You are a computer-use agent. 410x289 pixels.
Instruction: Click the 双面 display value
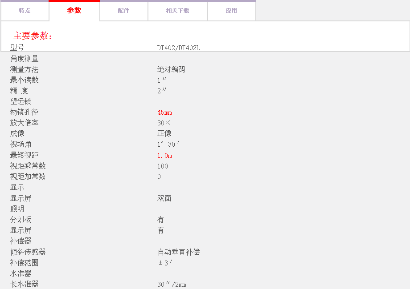pyautogui.click(x=164, y=198)
